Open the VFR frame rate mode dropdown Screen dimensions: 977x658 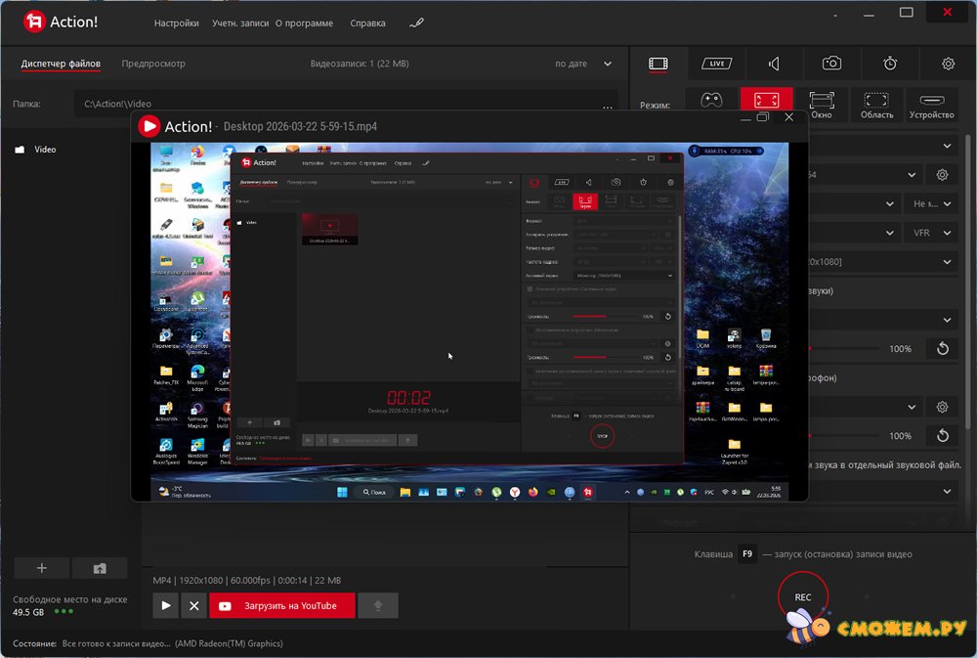click(932, 233)
